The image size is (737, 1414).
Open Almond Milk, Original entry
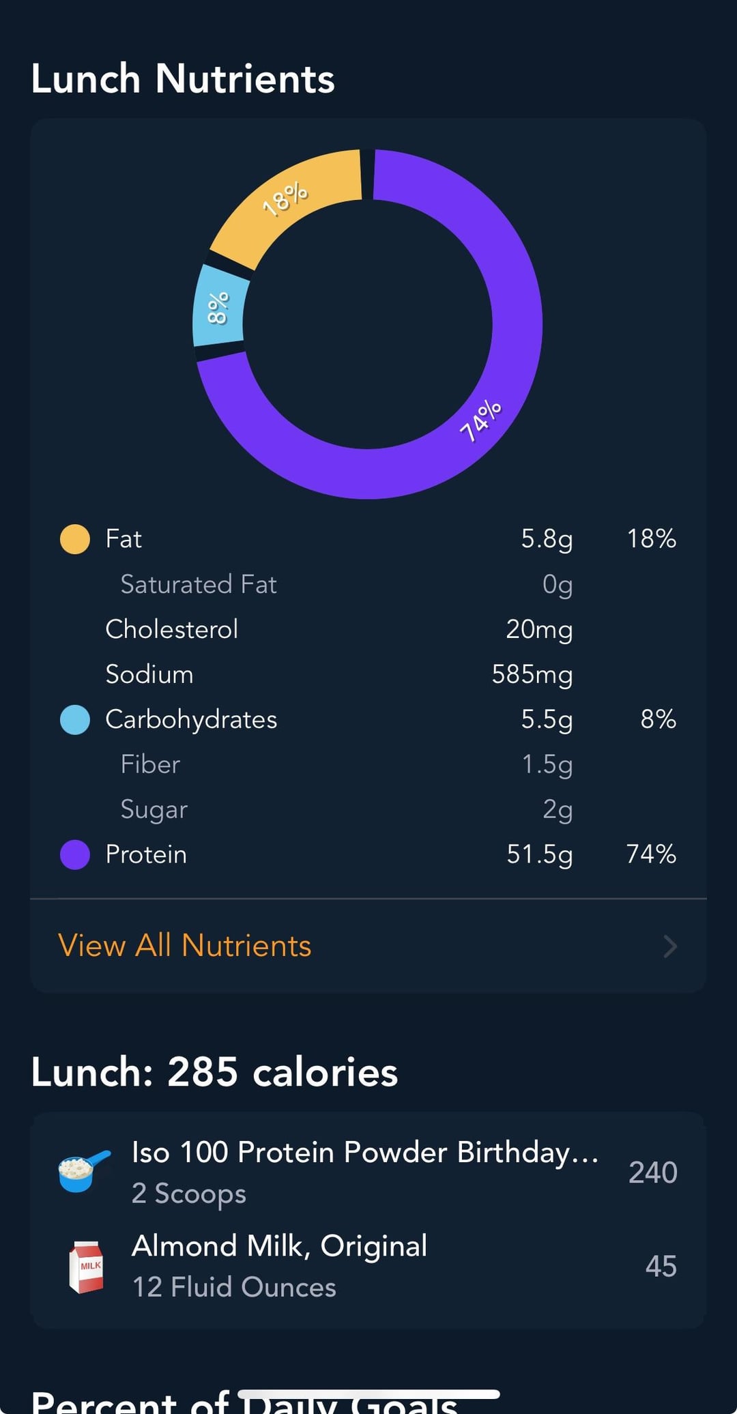pyautogui.click(x=369, y=1267)
